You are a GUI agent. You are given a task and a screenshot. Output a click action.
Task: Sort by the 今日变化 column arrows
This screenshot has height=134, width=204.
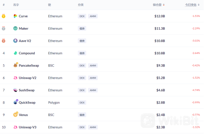click(x=198, y=5)
